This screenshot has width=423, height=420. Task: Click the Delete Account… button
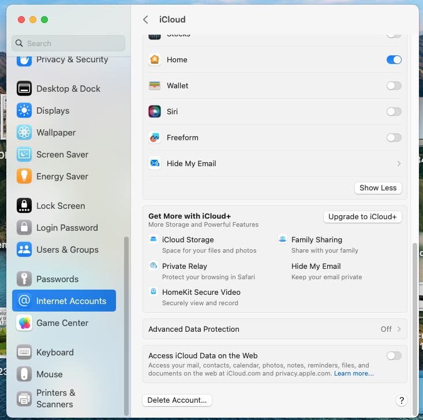point(177,400)
